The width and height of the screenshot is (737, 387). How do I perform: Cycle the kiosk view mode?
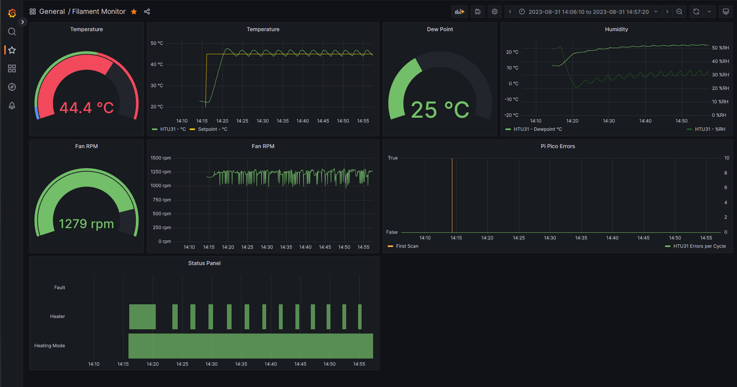726,12
